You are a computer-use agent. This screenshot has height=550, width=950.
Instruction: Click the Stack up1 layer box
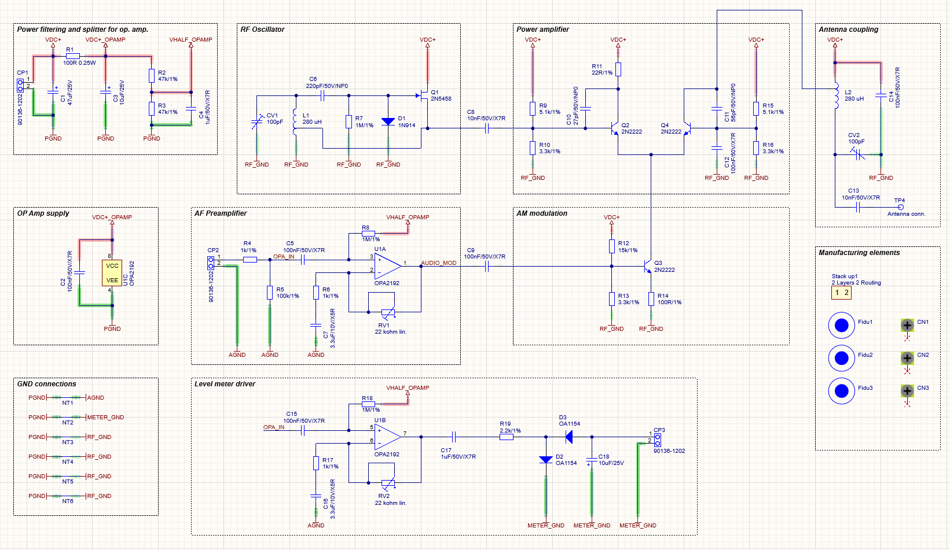tap(842, 293)
